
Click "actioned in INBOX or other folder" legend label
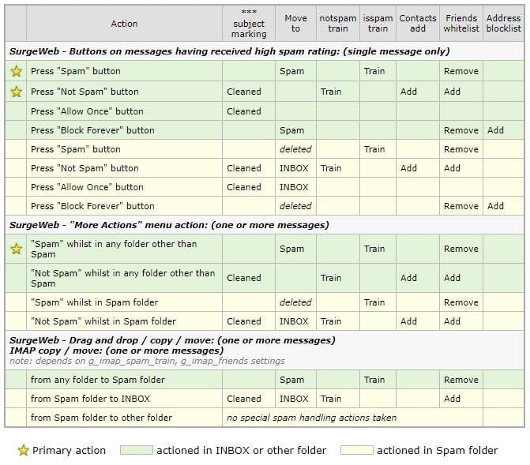242,451
